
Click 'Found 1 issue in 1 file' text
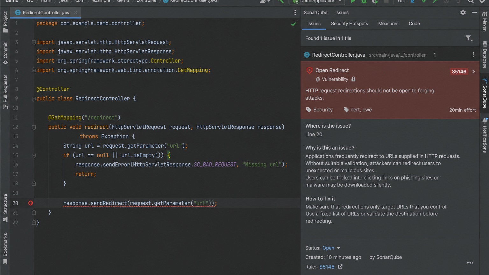click(328, 38)
